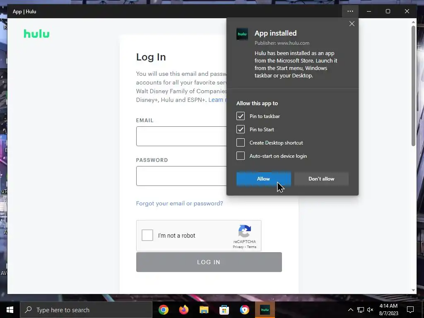Open the Learn more link
Screen dimensions: 424x318
(x=217, y=100)
